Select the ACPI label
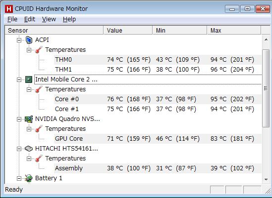272x198 pixels. (42, 40)
